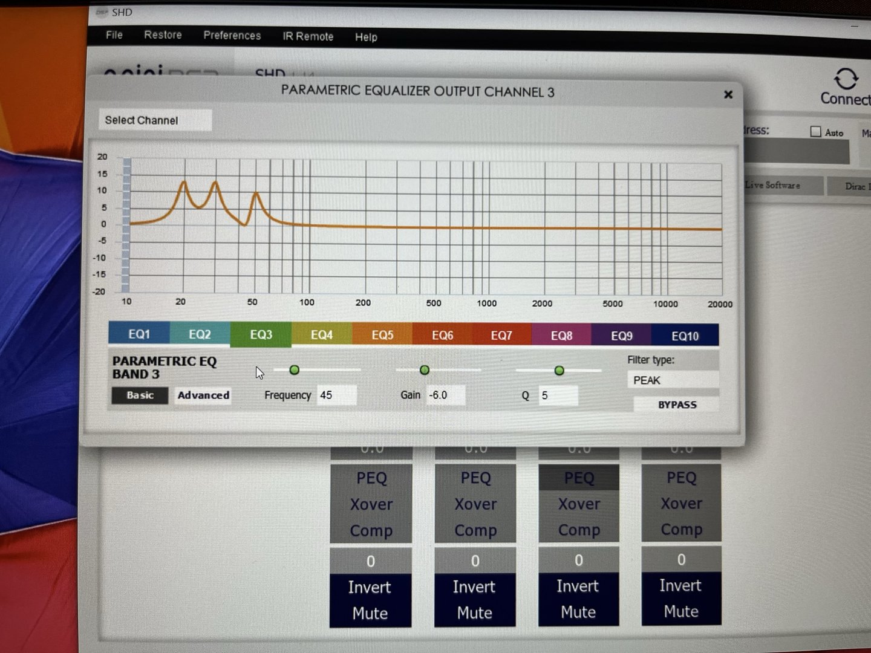
Task: Open the Filter type PEAK dropdown
Action: [673, 380]
